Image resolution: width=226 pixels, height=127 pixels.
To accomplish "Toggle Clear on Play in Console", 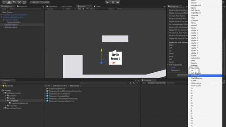I will tap(160, 83).
